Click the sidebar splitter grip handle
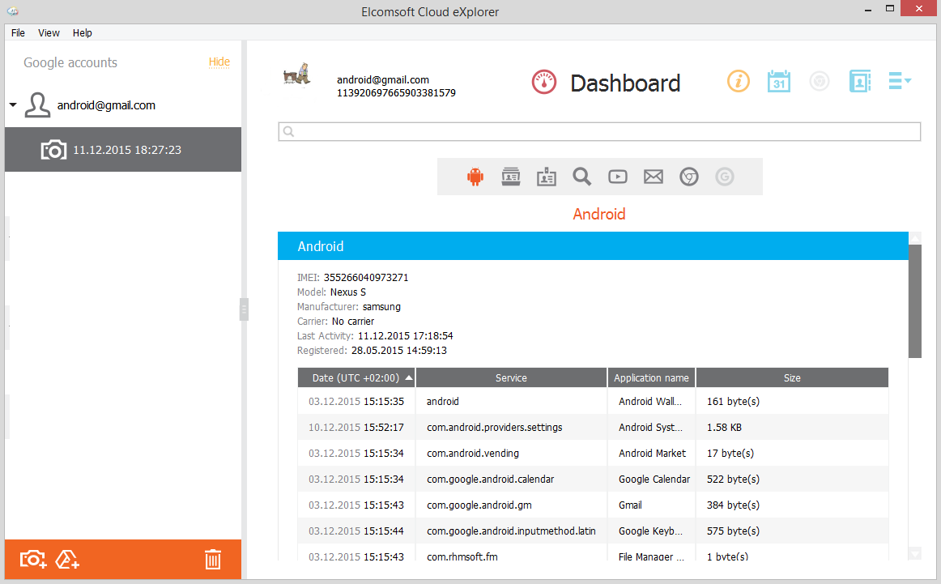 244,309
